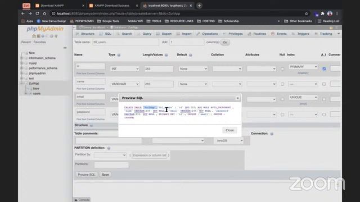Switch to the SQL tab
The height and width of the screenshot is (202, 360).
coord(105,34)
